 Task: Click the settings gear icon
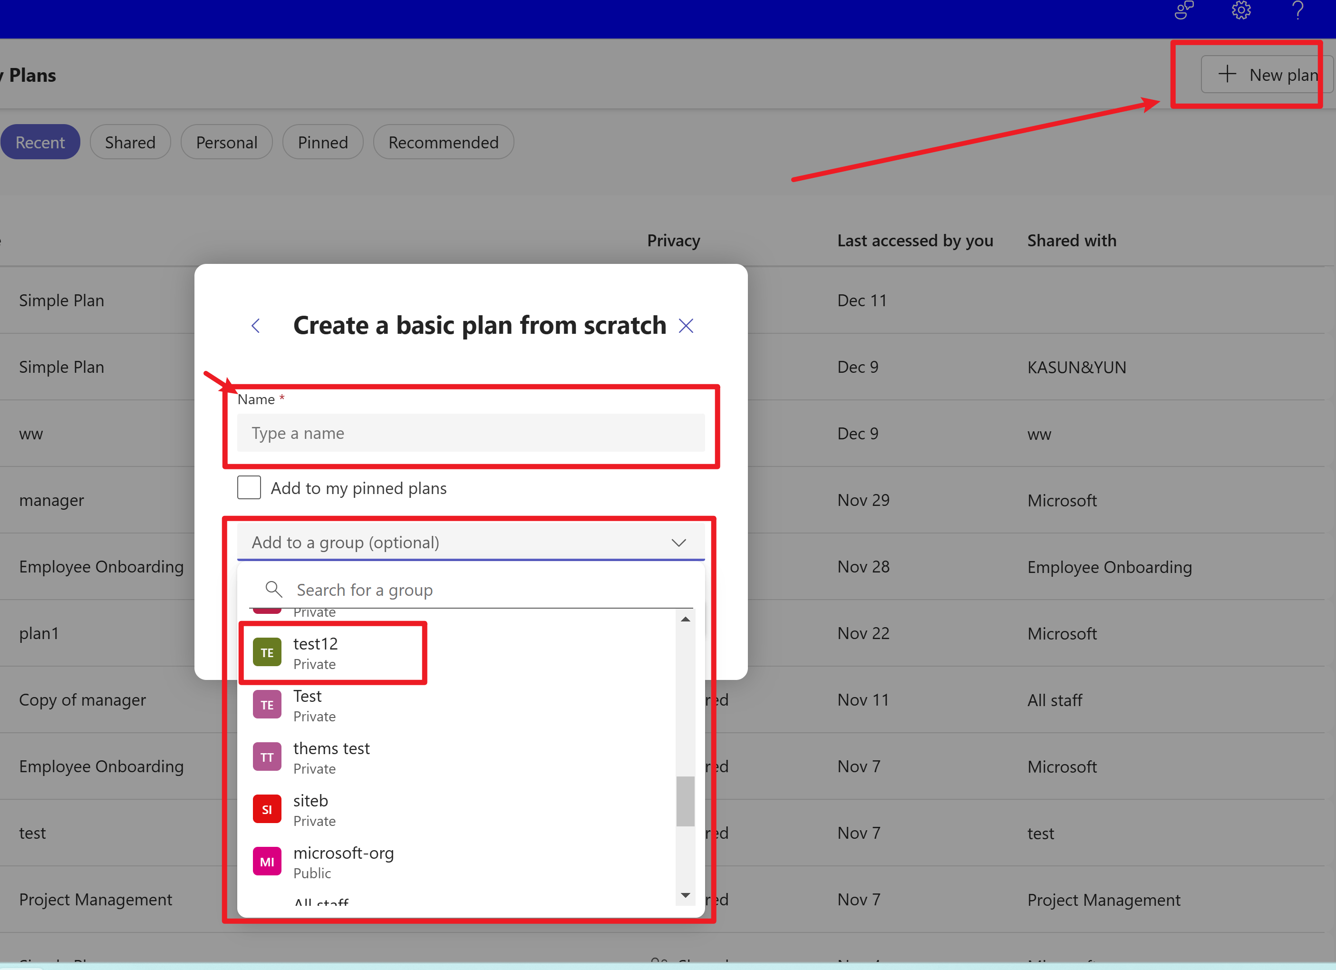[1241, 10]
